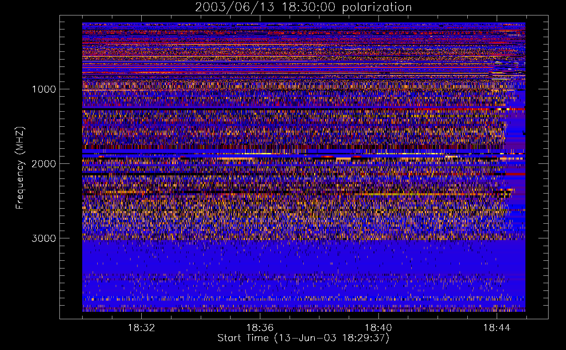Click the '18:32' time tick label
Screen dimensions: 566x350
coord(141,328)
